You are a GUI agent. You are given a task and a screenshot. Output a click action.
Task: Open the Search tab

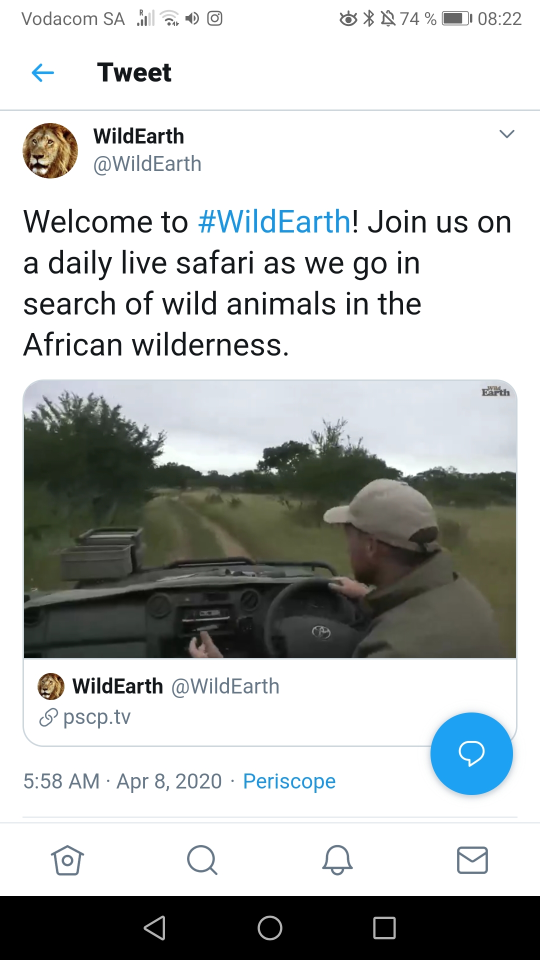202,860
